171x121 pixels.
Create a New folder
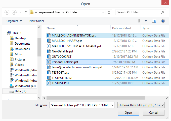pyautogui.click(x=37, y=21)
